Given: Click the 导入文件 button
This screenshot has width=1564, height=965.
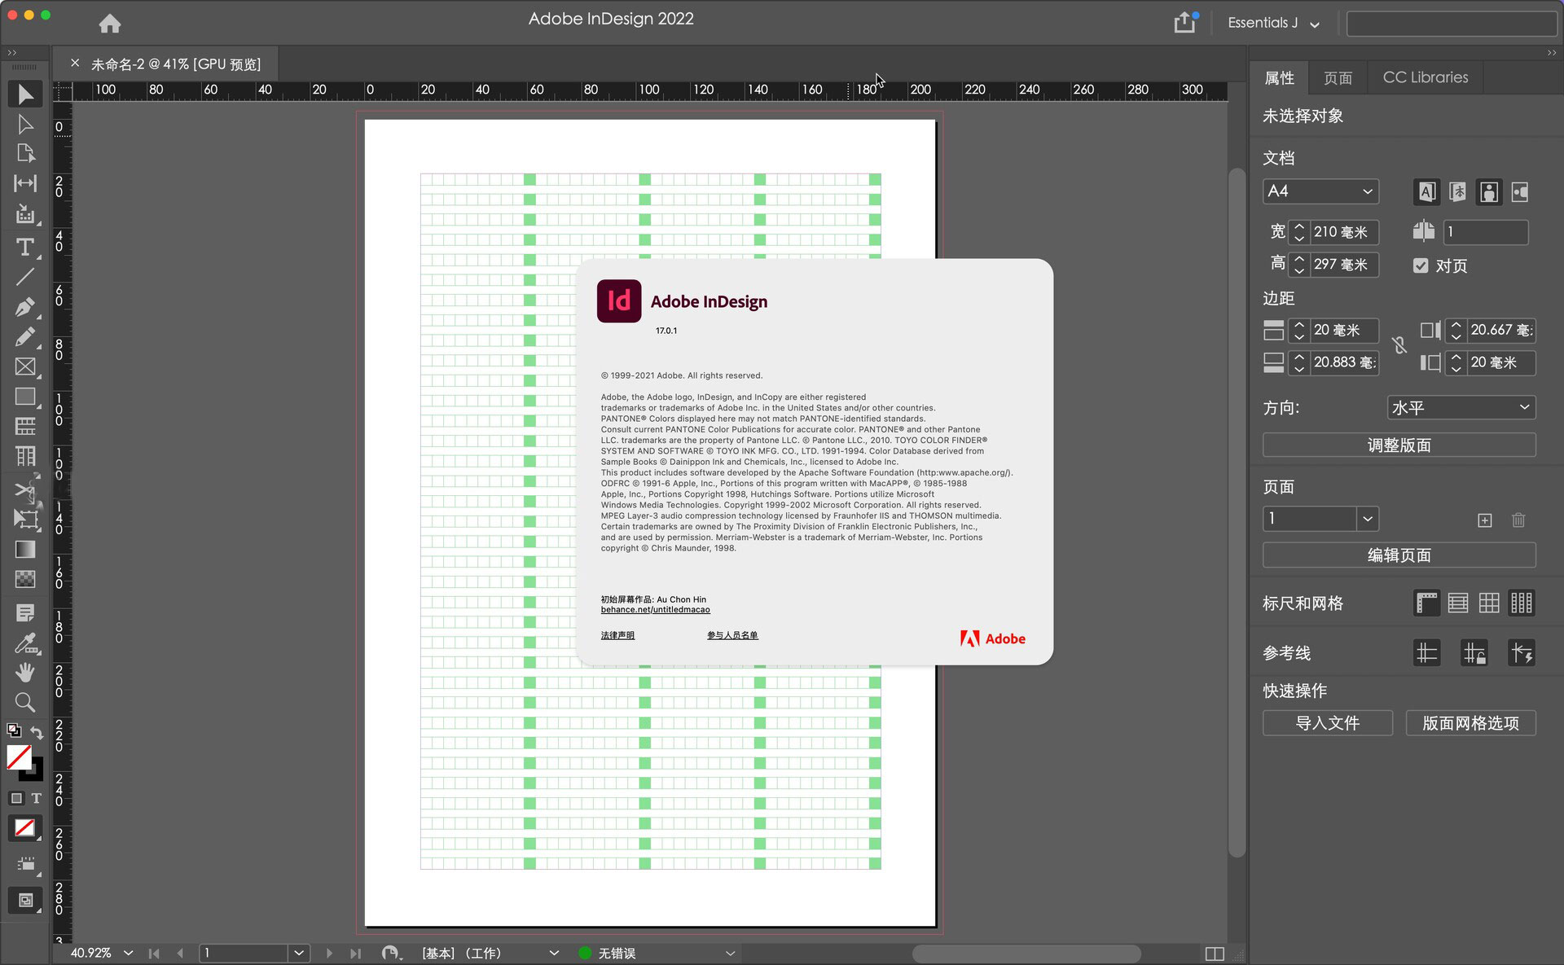Looking at the screenshot, I should point(1328,723).
